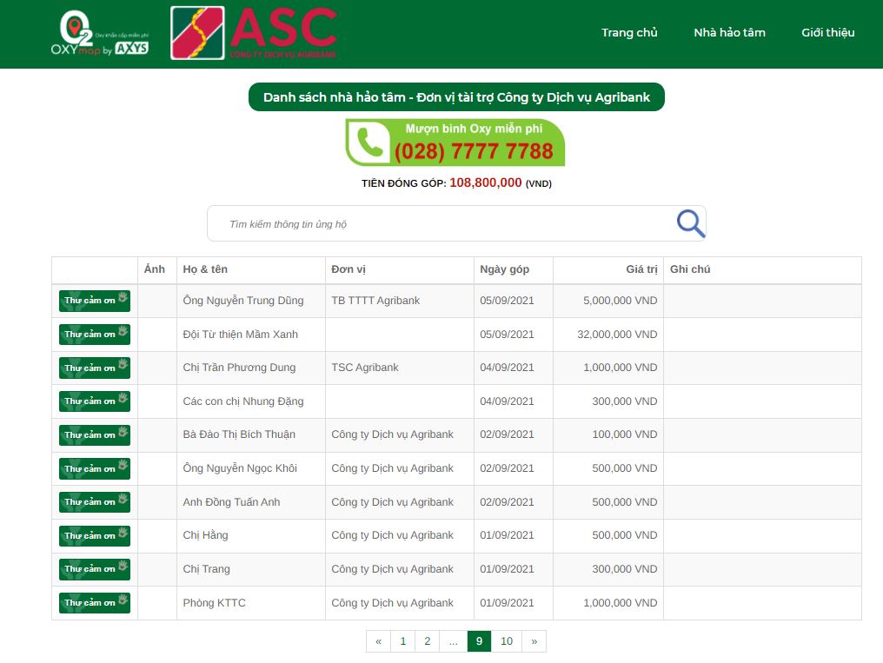Open thank-you letter for Bà Đào Thị Bích Thuận
The height and width of the screenshot is (663, 883).
point(95,435)
